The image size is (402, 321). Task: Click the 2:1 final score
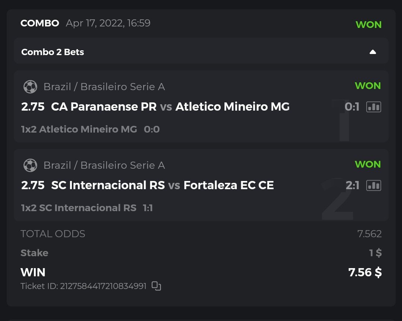coord(352,185)
